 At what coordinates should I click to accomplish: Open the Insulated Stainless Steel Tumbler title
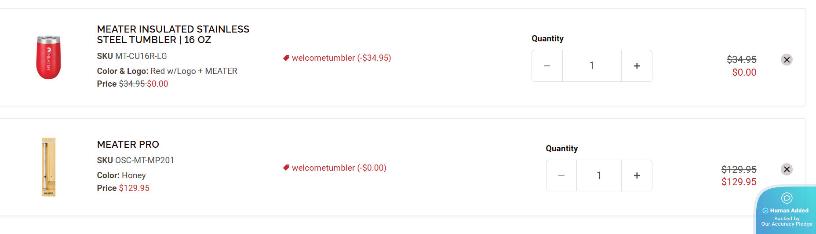pos(173,34)
